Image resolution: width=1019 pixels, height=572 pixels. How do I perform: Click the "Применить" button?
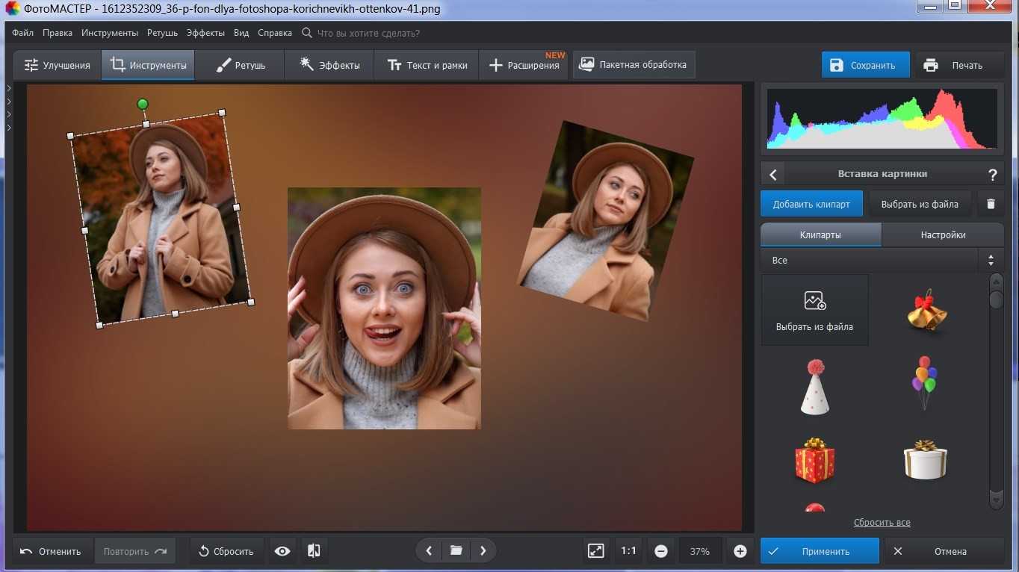point(820,551)
